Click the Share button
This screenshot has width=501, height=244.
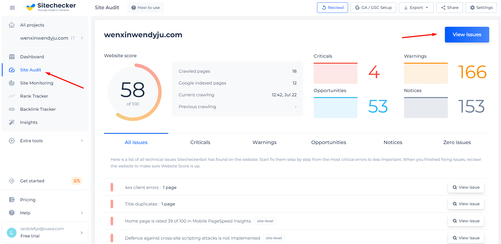[x=450, y=8]
